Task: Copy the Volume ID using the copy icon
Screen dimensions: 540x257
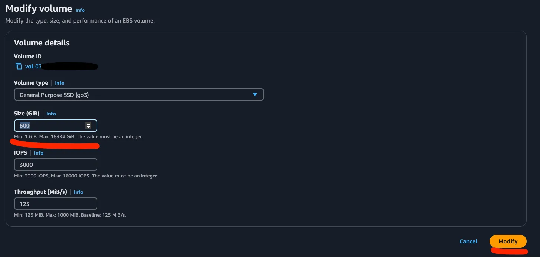Action: click(x=19, y=67)
